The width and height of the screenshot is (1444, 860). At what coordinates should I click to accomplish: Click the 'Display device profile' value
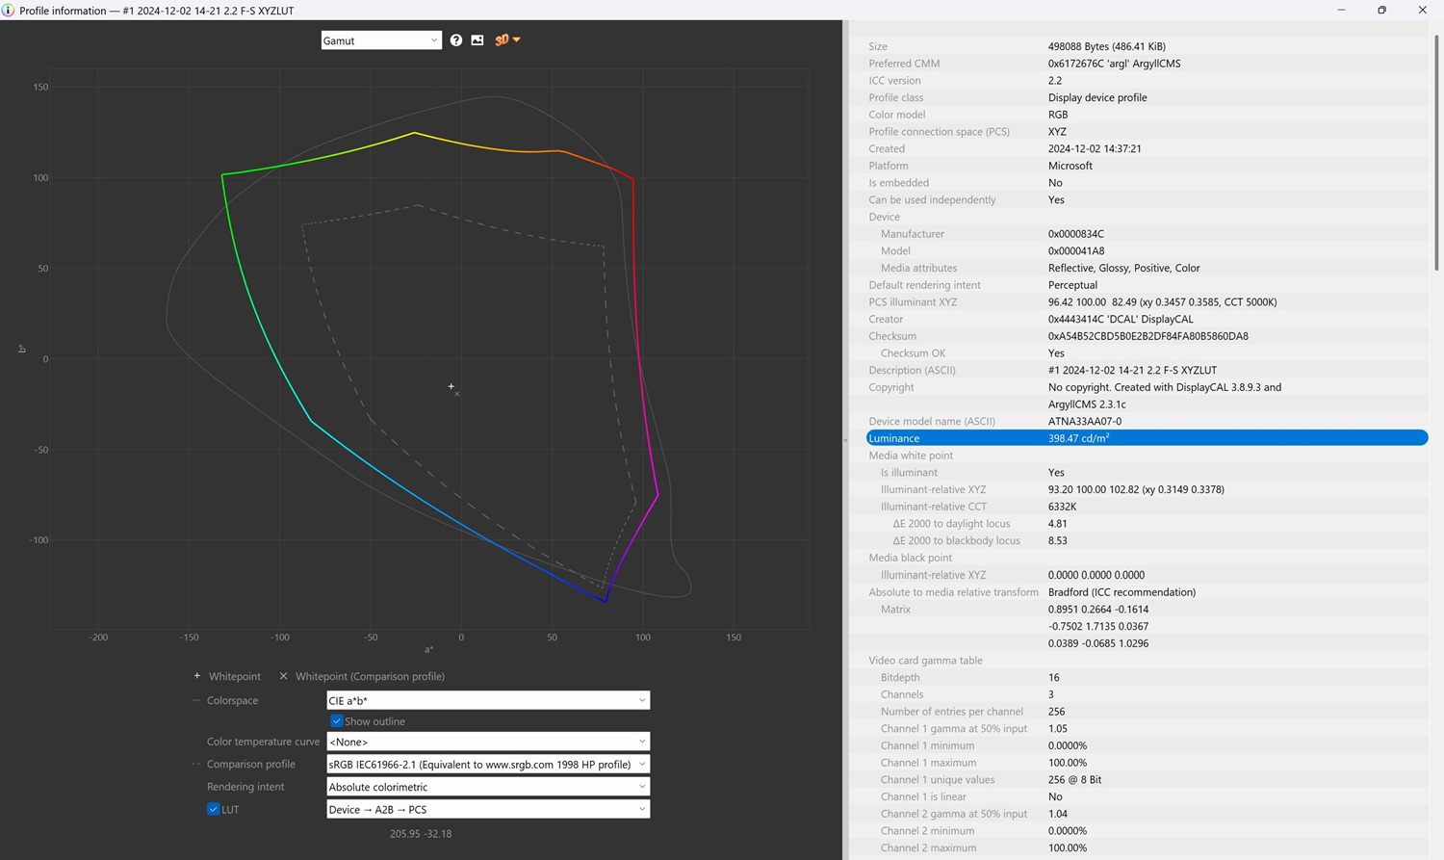pos(1097,97)
